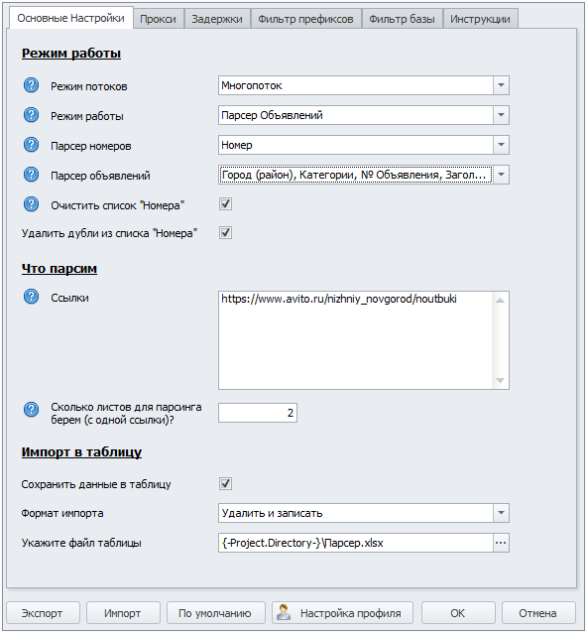Viewport: 587px width, 633px height.
Task: Browse for table file with ellipsis button
Action: coord(501,543)
